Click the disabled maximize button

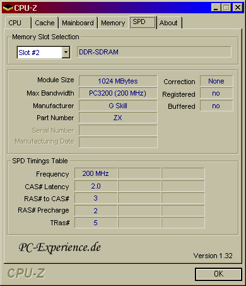point(226,8)
